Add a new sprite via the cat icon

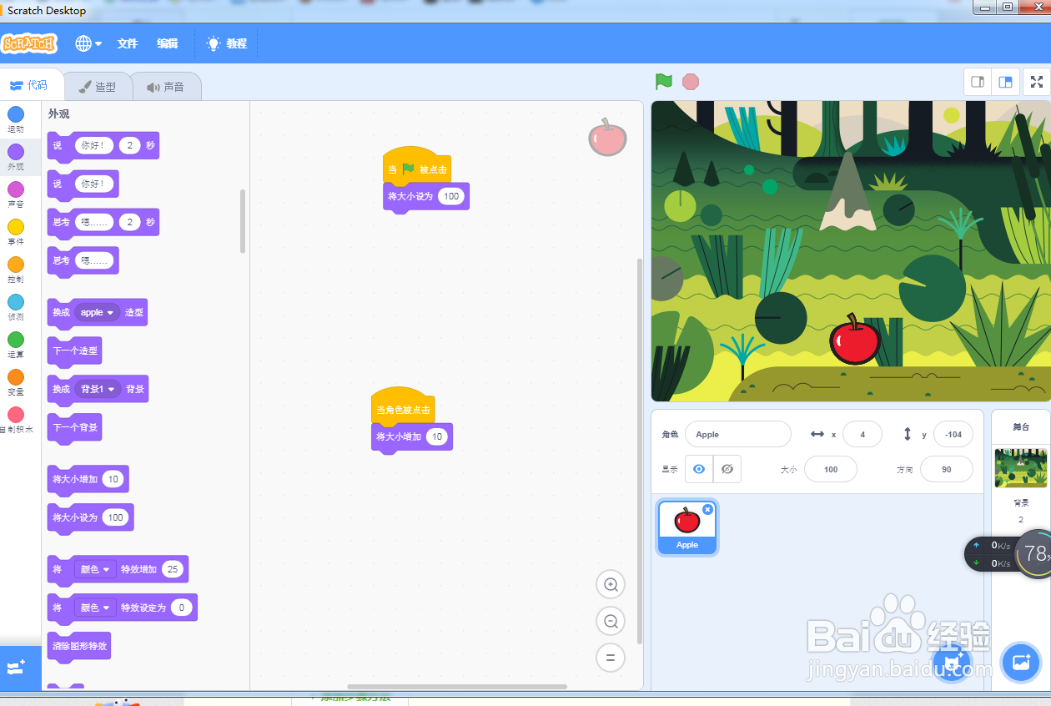tap(952, 663)
